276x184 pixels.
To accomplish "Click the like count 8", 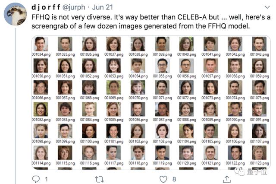I will [174, 179].
